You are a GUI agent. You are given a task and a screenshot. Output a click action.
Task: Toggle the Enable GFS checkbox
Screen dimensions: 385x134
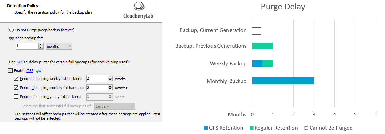pos(10,71)
